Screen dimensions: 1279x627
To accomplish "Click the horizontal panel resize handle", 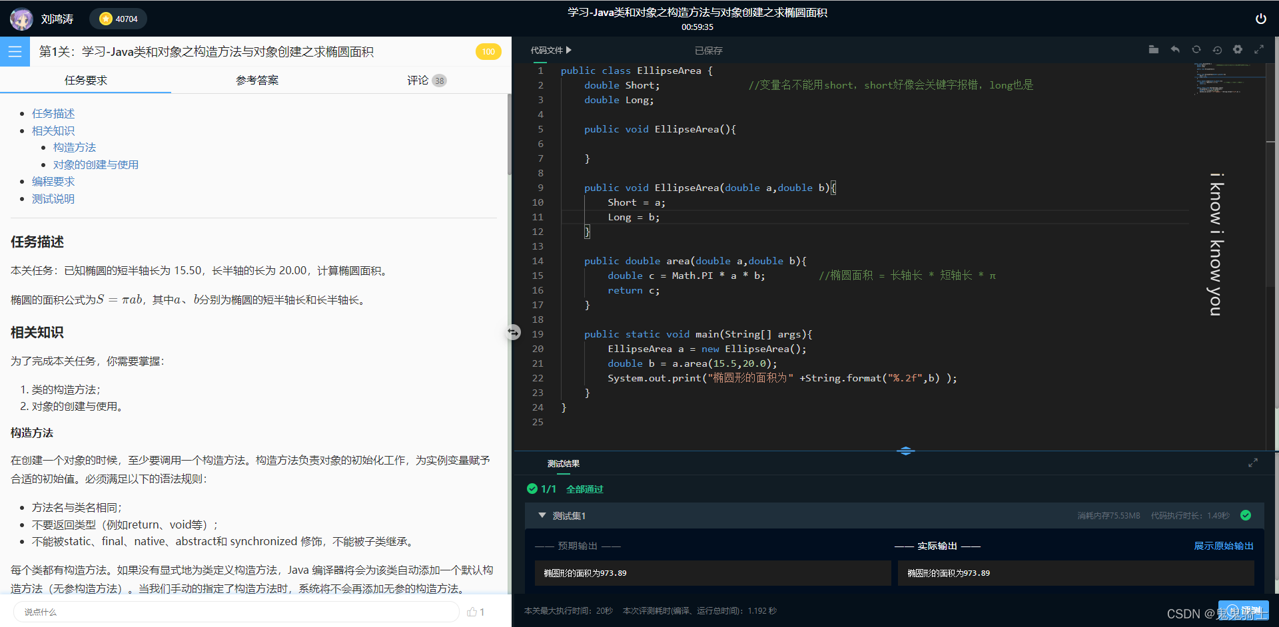I will [x=905, y=451].
